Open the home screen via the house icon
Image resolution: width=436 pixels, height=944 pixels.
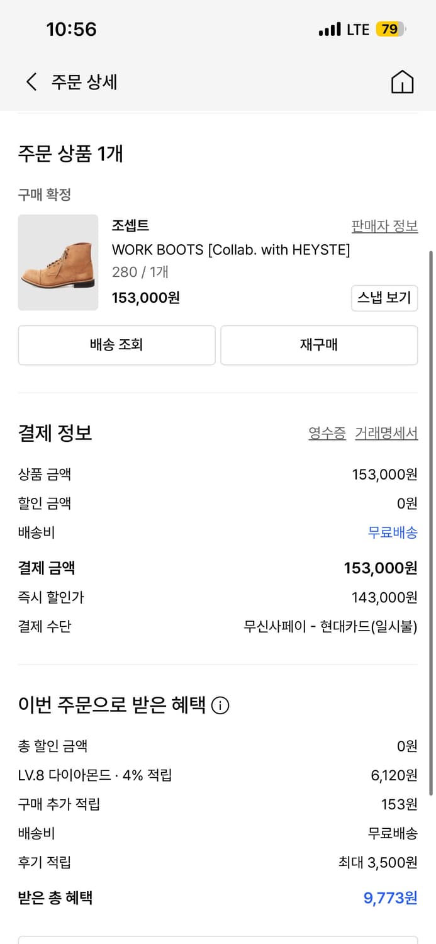point(403,82)
